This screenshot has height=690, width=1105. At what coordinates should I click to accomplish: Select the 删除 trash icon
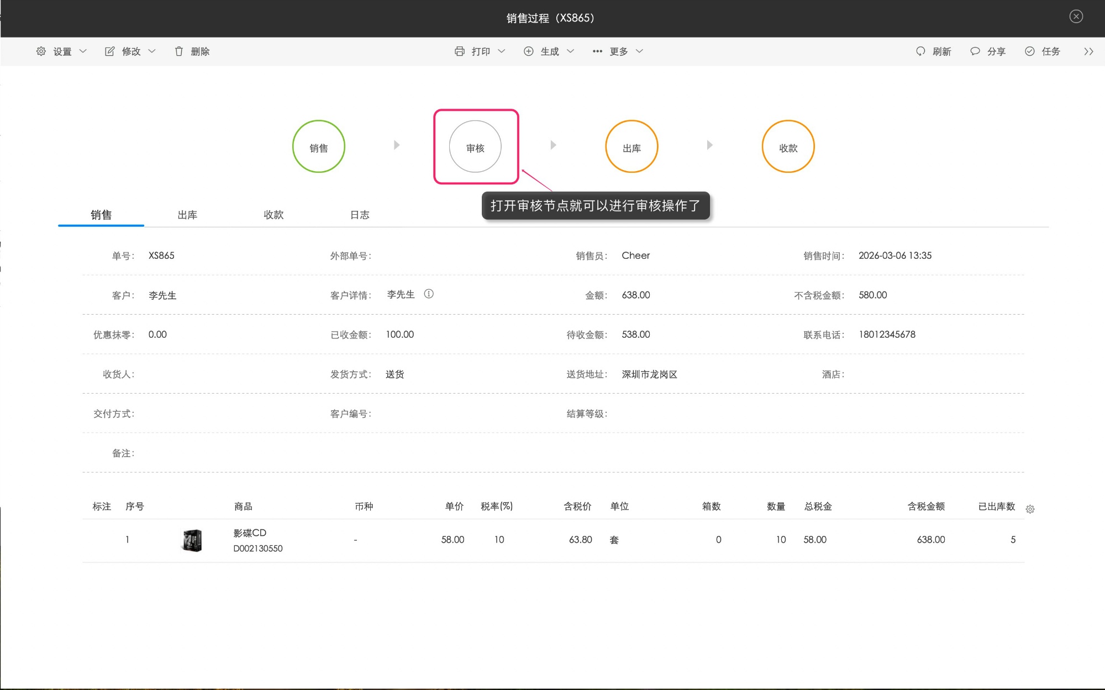178,51
